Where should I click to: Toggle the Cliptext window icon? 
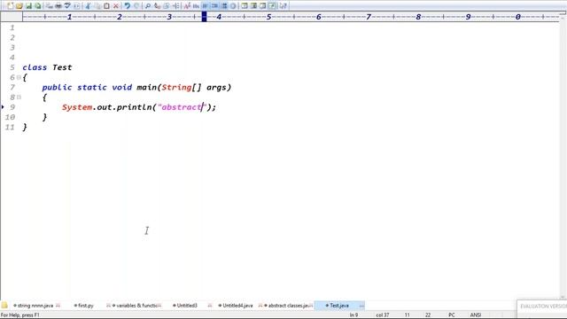click(245, 6)
